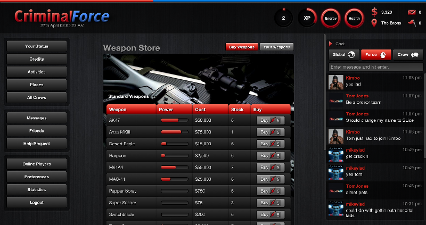View Online Players
426x225 pixels.
pos(37,164)
